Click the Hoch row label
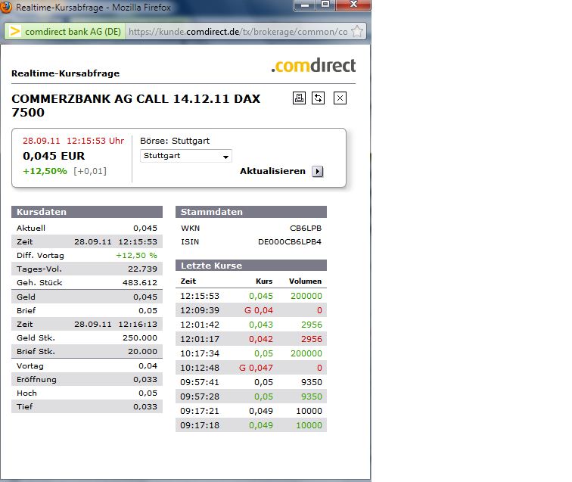The height and width of the screenshot is (482, 572). pos(26,393)
